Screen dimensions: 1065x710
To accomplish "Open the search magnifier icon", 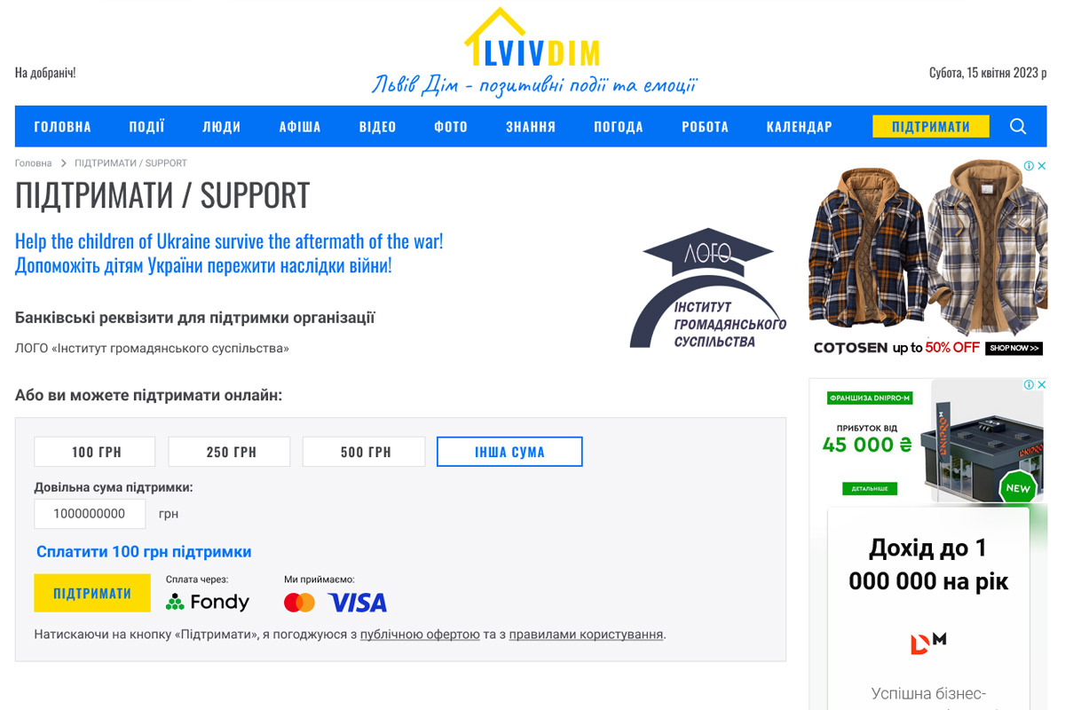I will tap(1018, 126).
